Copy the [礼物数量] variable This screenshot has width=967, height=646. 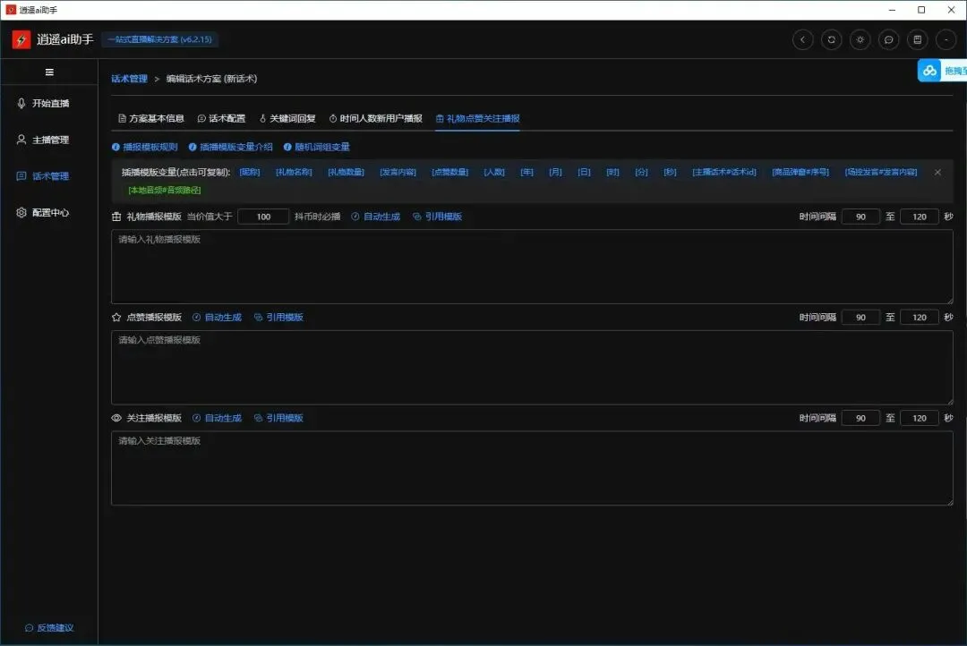(x=346, y=172)
